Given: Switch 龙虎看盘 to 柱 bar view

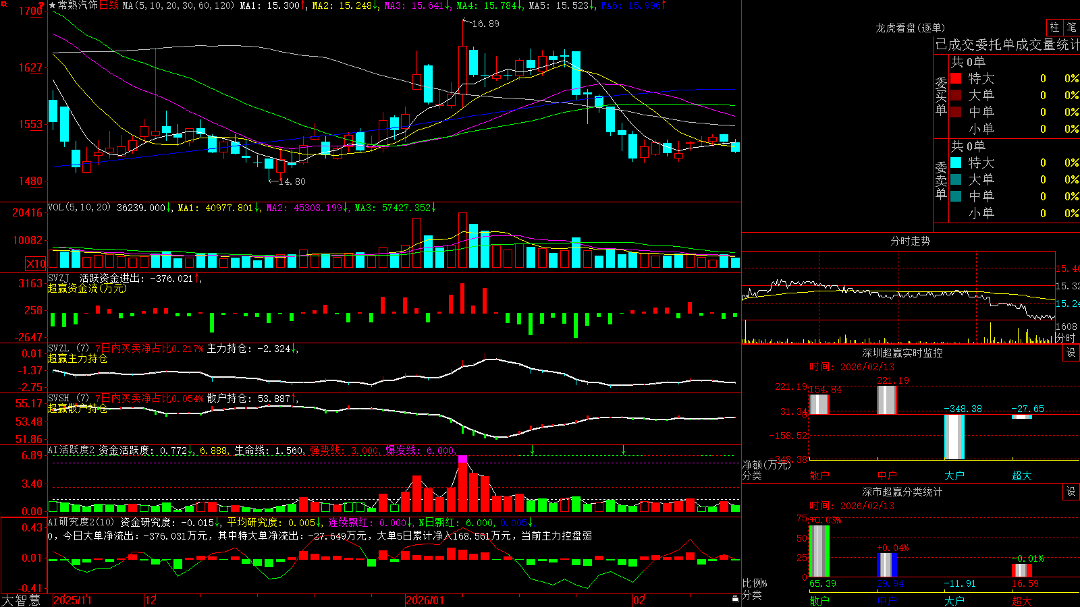Looking at the screenshot, I should [1054, 27].
